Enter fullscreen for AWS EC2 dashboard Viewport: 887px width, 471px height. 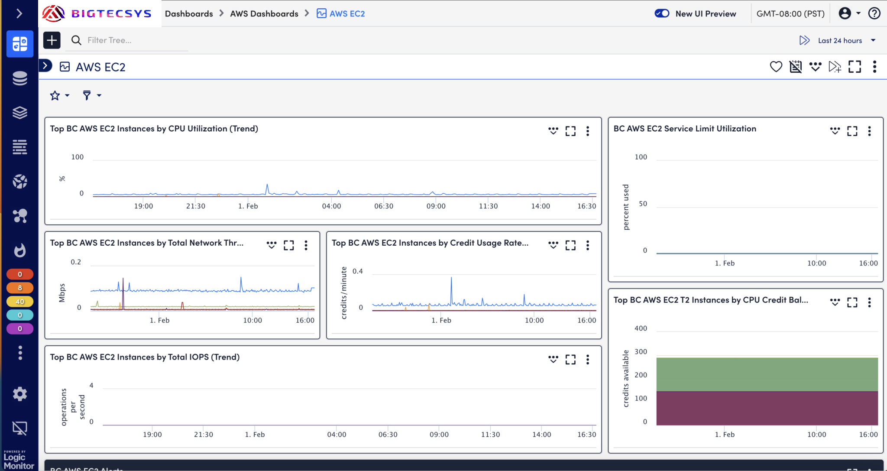[855, 67]
